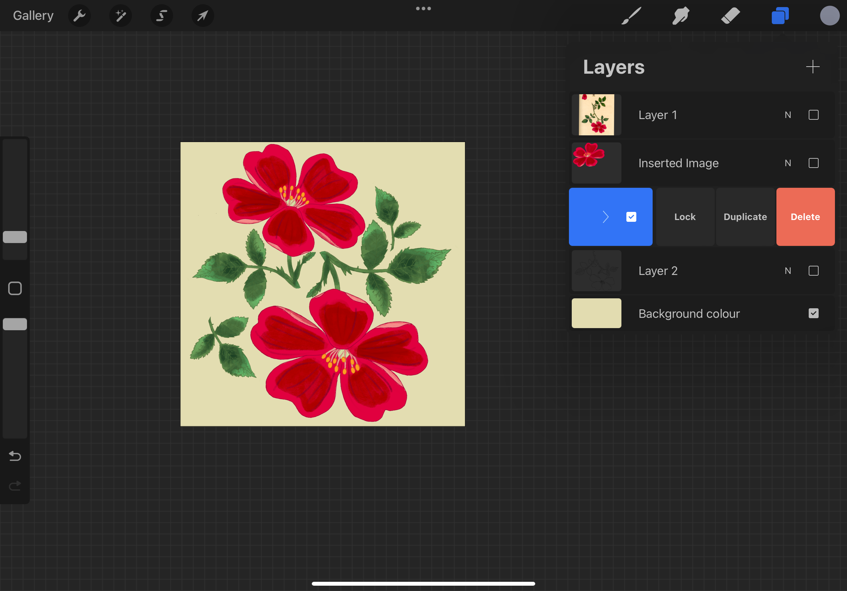This screenshot has width=847, height=591.
Task: Select the Paint brush tool
Action: click(x=631, y=16)
